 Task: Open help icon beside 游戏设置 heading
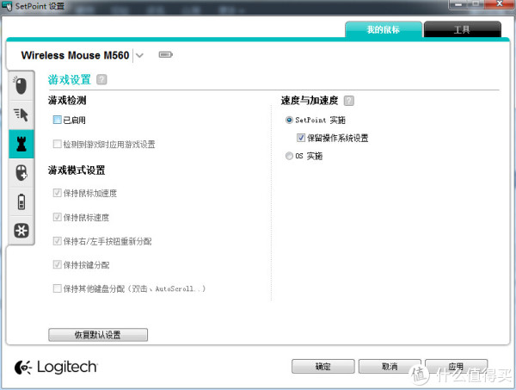(x=101, y=79)
